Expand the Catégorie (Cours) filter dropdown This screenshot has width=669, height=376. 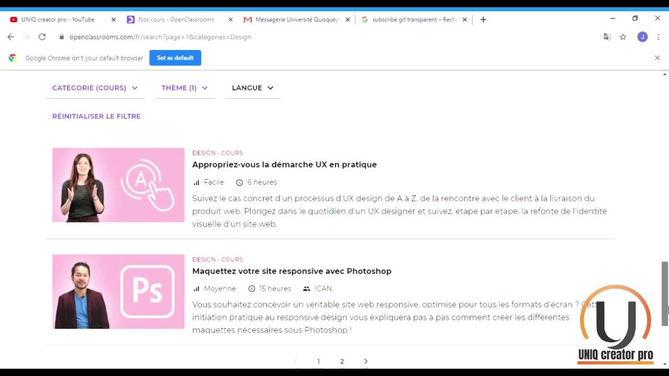tap(95, 88)
